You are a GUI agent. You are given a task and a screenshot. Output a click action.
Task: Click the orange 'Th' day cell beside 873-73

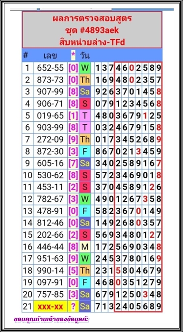click(x=85, y=80)
